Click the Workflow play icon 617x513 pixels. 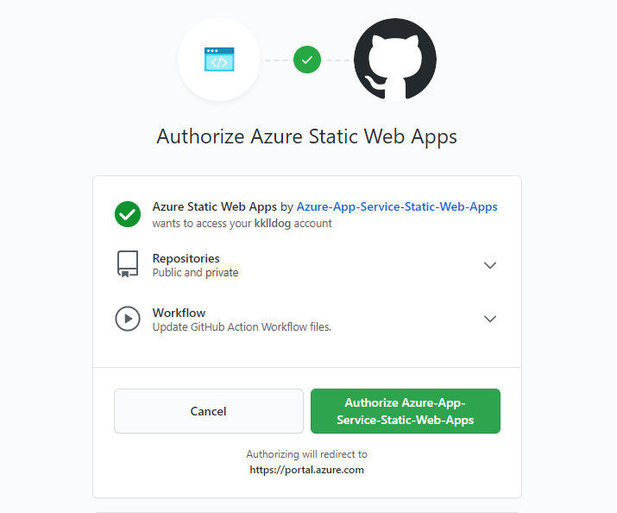coord(128,319)
